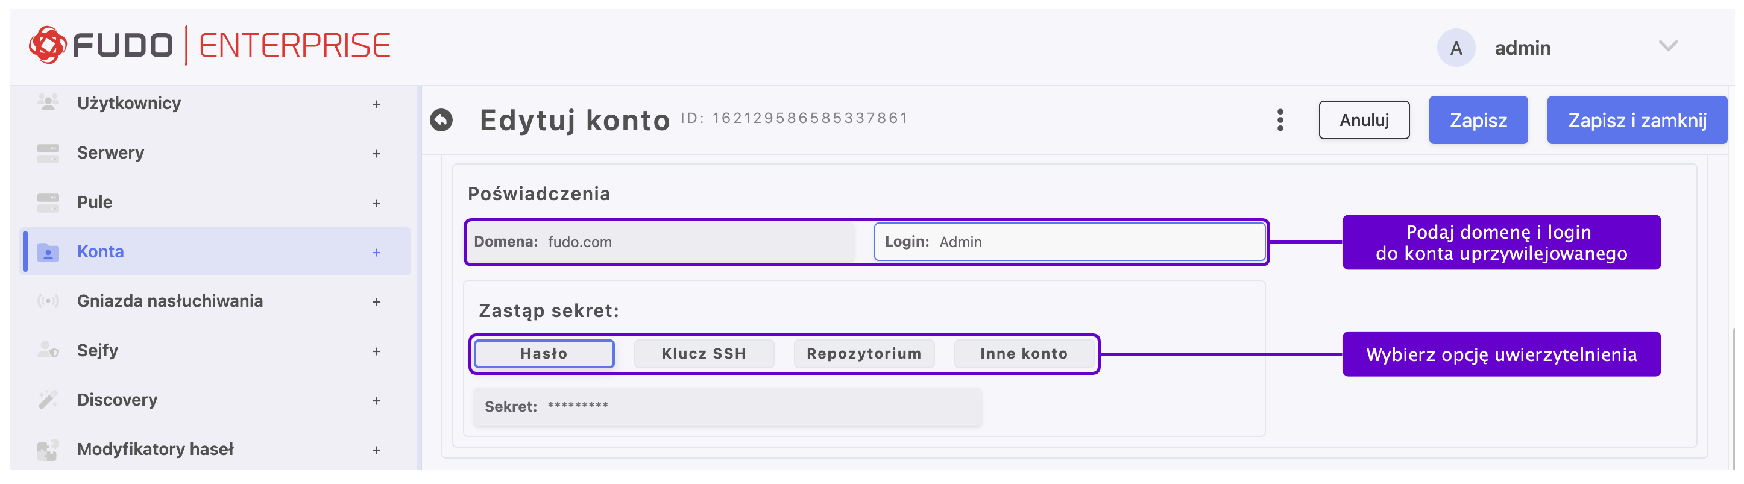Open Pule in the sidebar
This screenshot has width=1744, height=484.
click(x=95, y=203)
